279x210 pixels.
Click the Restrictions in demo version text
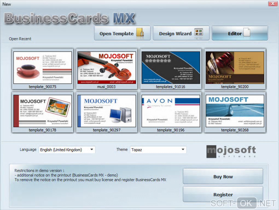(x=39, y=170)
